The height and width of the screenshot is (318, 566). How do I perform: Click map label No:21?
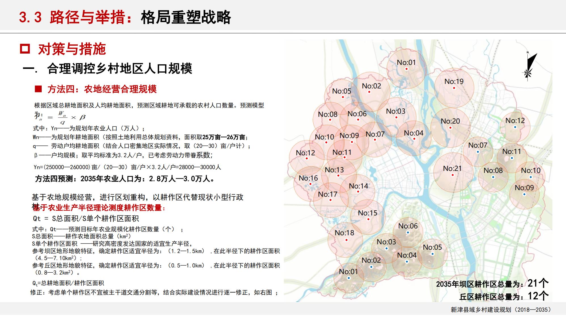[452, 168]
